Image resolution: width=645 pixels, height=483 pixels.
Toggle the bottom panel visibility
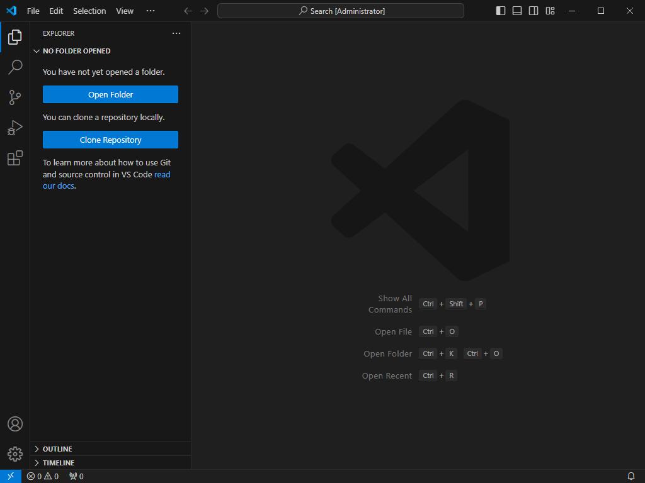tap(517, 11)
